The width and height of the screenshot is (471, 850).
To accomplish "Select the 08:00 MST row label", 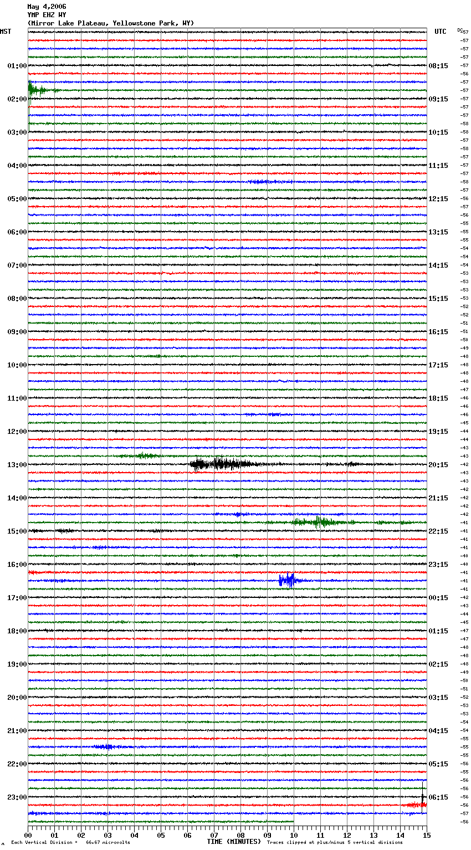I will tap(17, 299).
